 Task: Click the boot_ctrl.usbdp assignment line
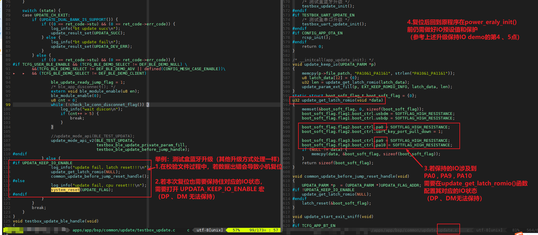click(x=378, y=118)
